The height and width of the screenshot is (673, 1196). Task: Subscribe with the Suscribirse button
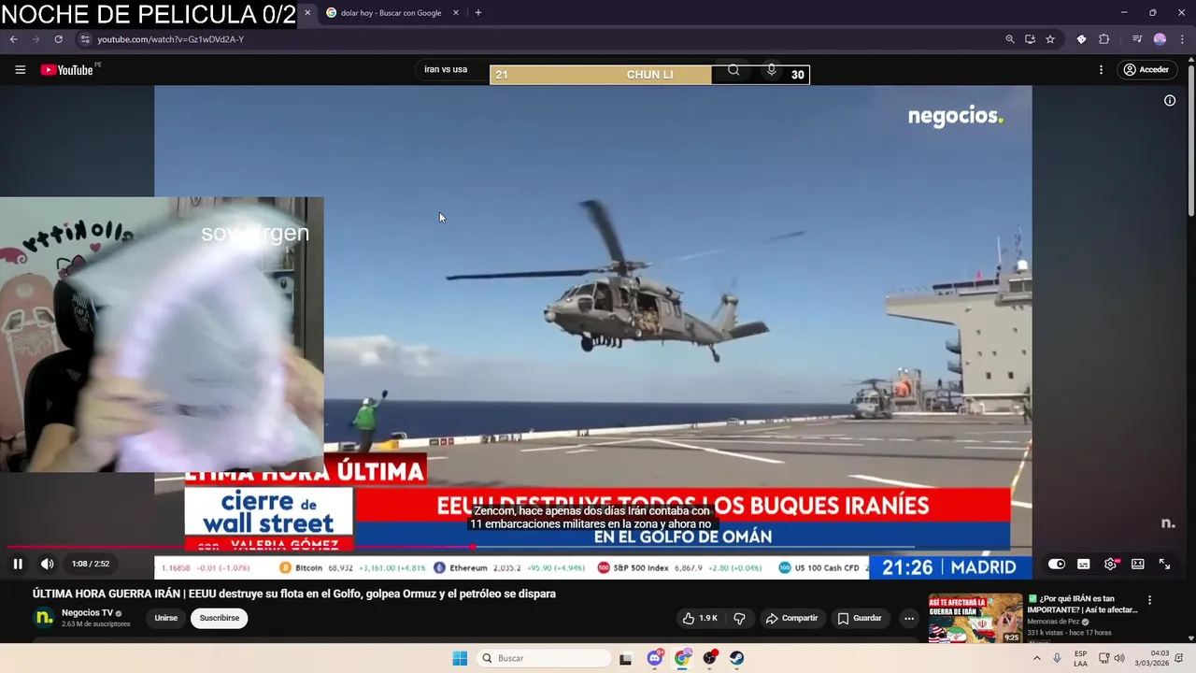point(220,618)
